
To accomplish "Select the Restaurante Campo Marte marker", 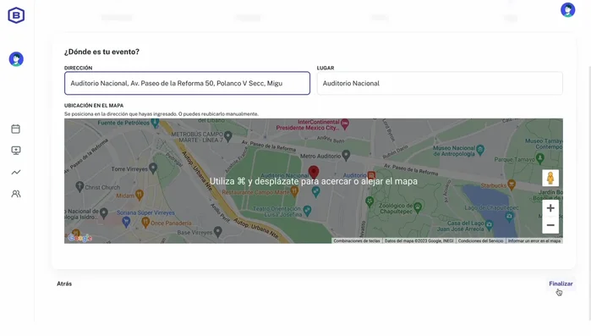I will point(294,191).
